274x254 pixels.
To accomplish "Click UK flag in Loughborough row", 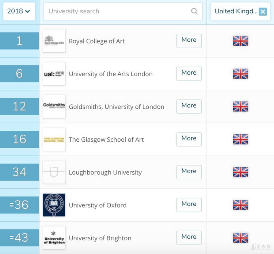I will click(240, 172).
